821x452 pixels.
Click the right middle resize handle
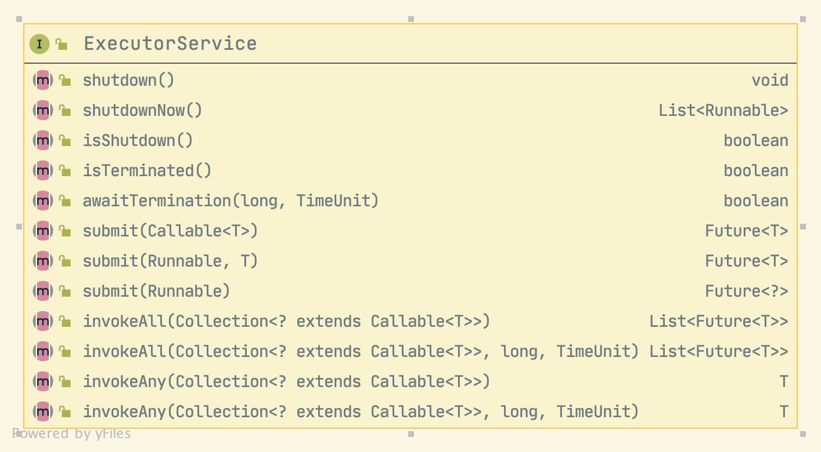click(x=803, y=227)
